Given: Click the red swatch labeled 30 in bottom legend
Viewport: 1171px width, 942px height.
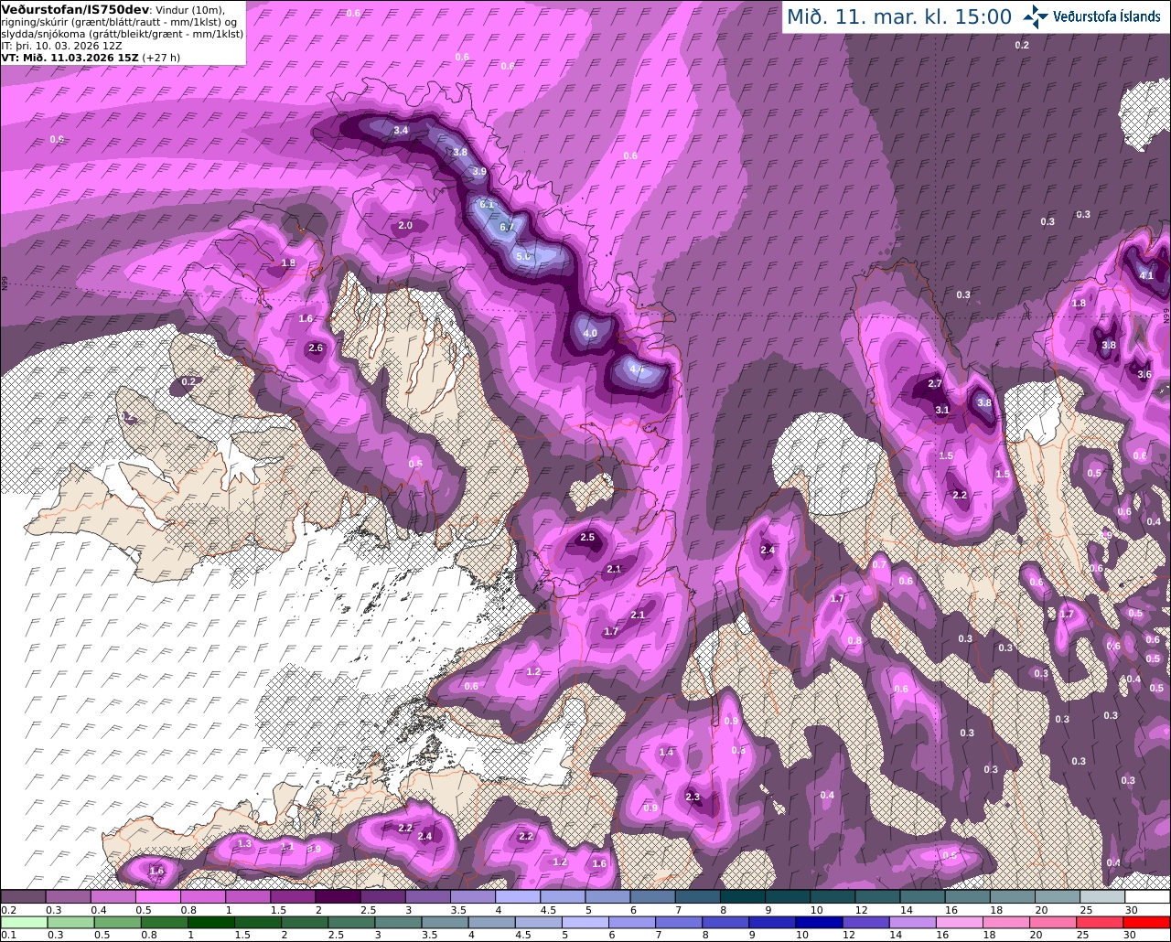Looking at the screenshot, I should click(x=1148, y=922).
